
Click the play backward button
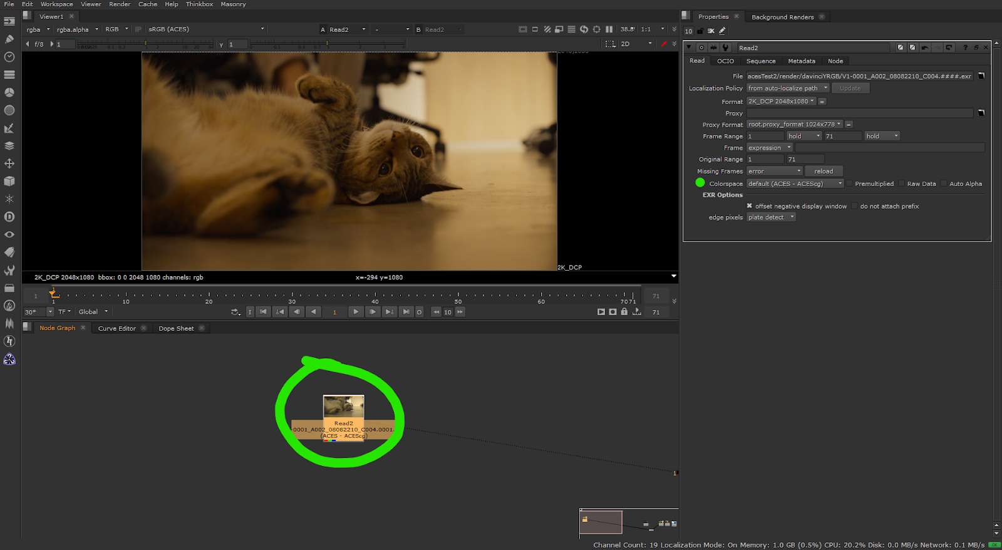(x=313, y=312)
